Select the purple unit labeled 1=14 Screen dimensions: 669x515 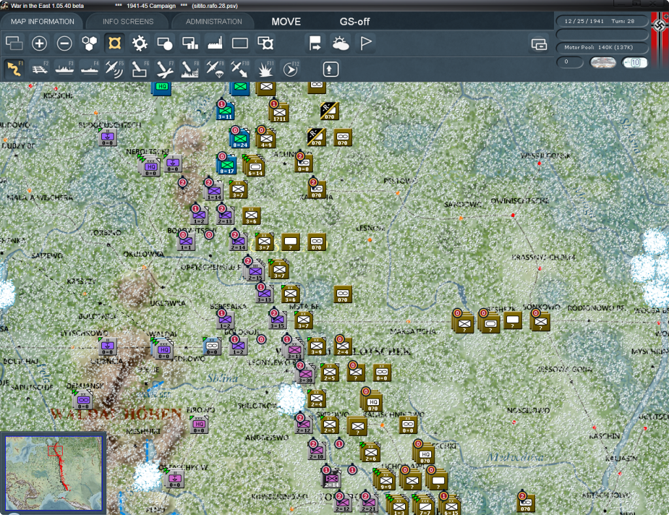(x=214, y=191)
